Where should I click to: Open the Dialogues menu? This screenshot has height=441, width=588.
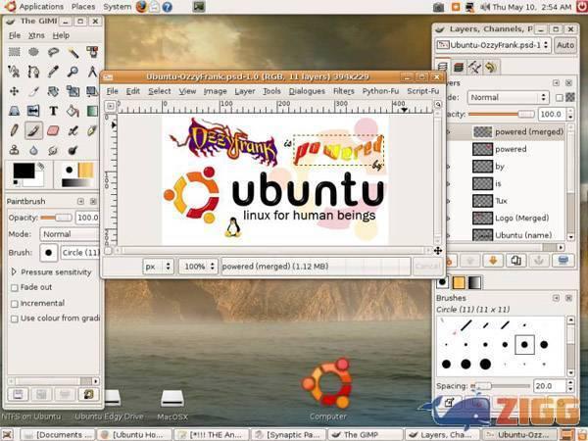(307, 91)
